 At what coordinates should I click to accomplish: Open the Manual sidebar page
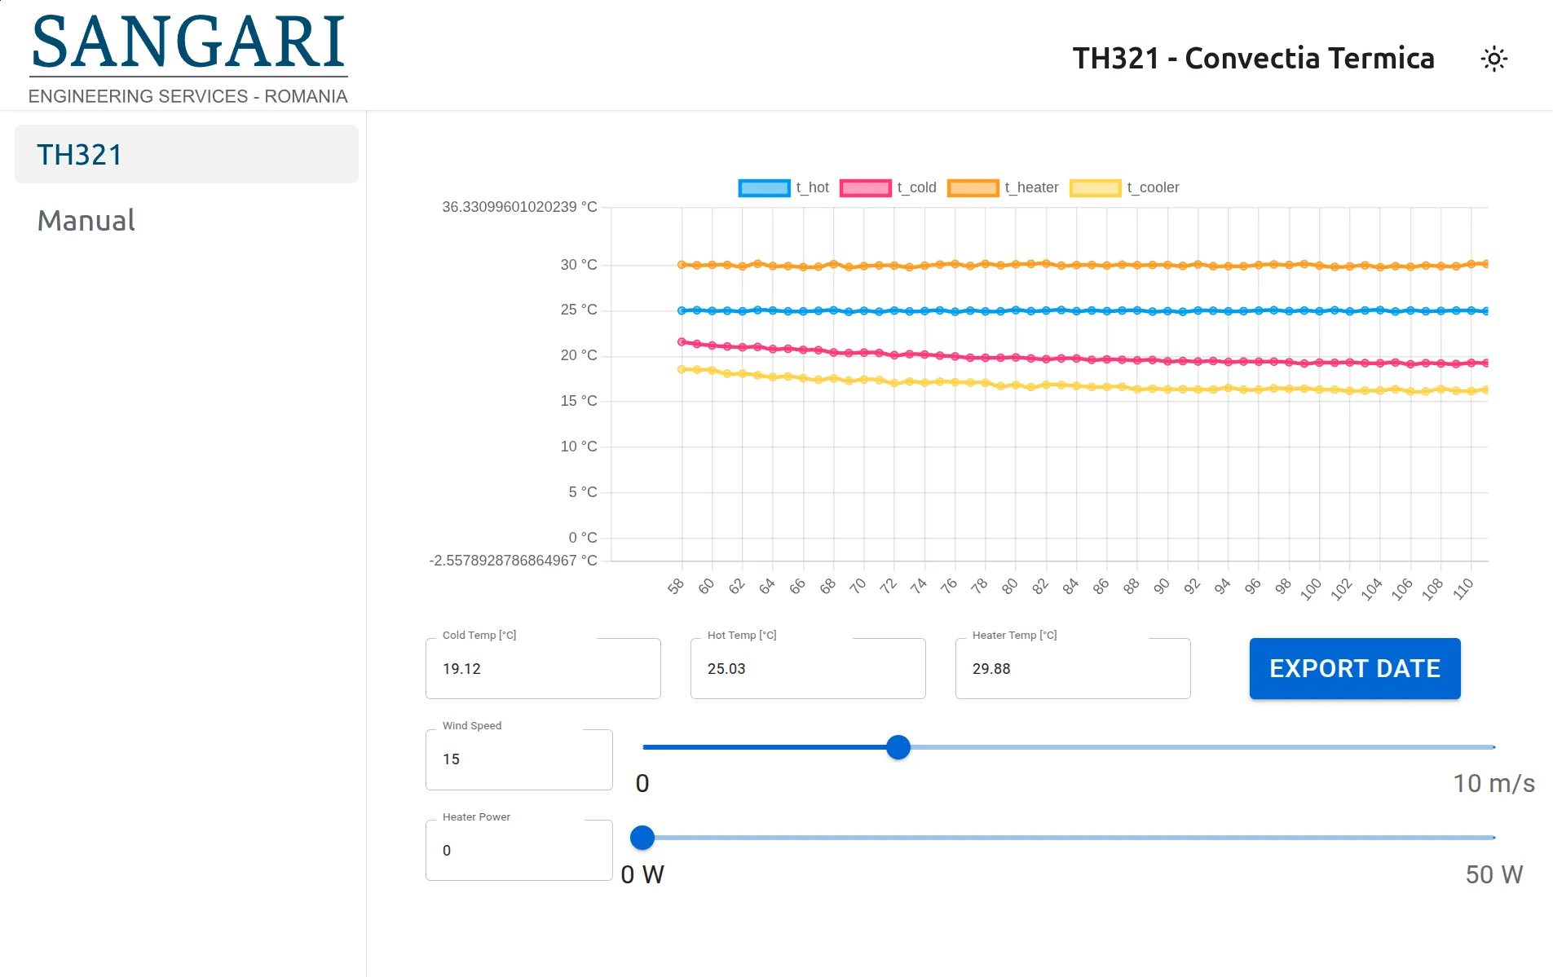(x=86, y=221)
